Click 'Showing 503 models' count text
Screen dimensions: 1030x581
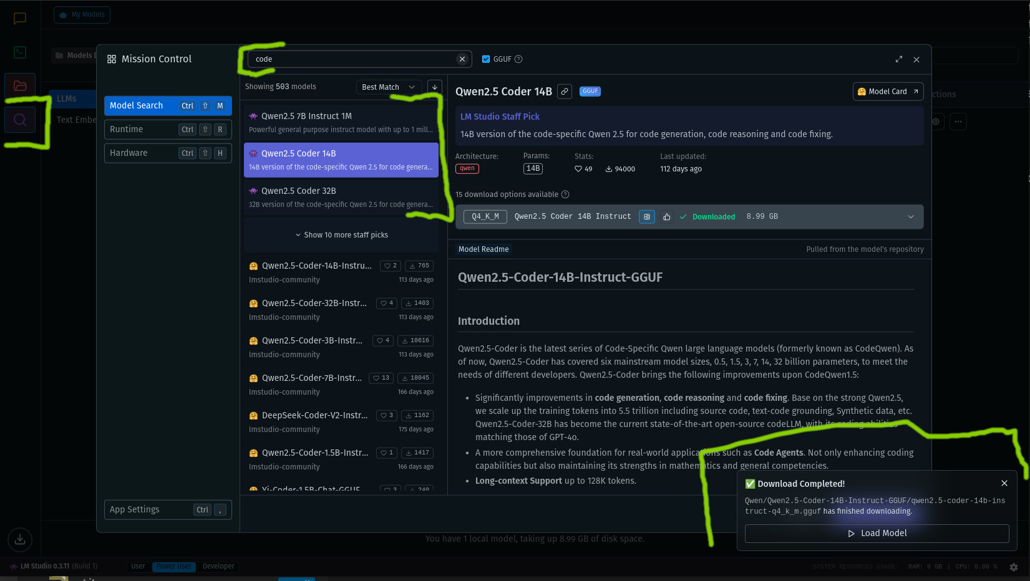point(281,87)
